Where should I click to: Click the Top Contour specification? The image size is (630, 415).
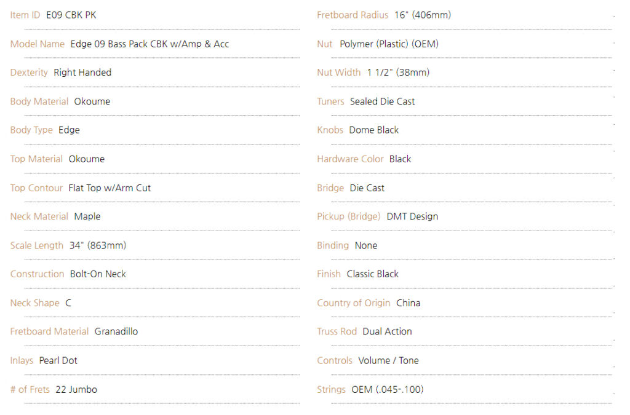(81, 188)
